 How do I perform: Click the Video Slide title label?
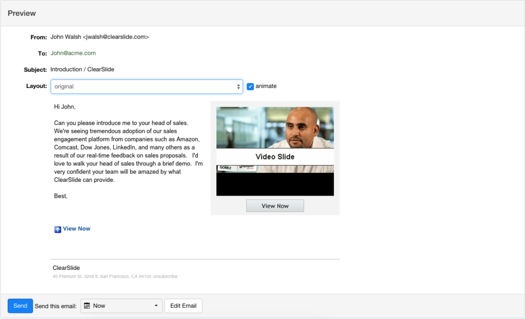pos(275,157)
